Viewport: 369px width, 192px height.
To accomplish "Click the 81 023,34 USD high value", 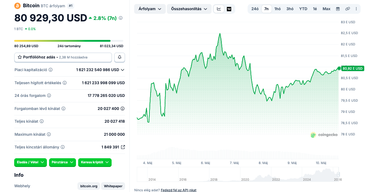I will tap(112, 46).
